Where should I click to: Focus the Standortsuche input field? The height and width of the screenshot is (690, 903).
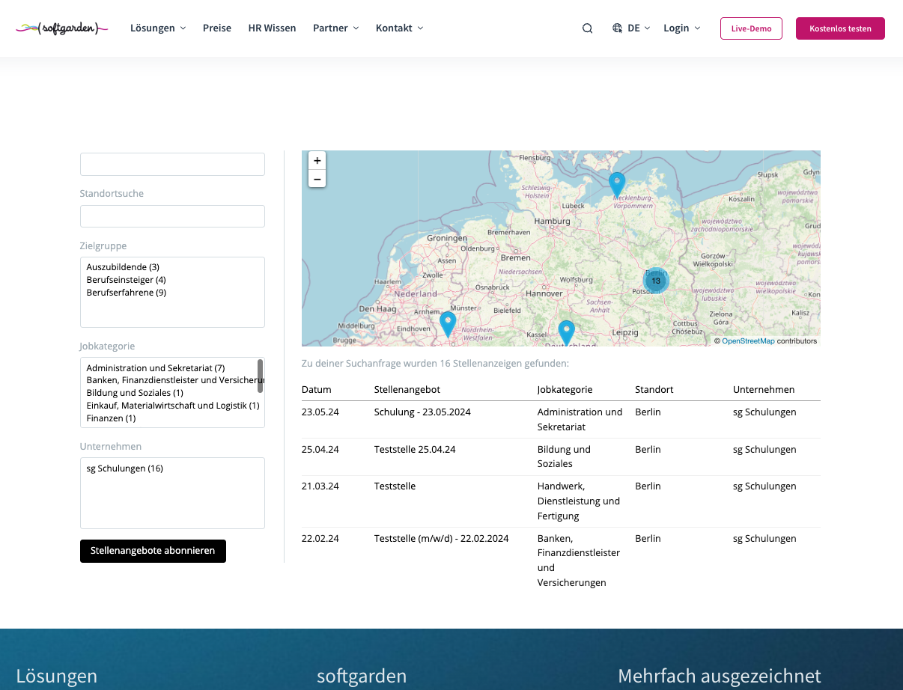pos(172,216)
